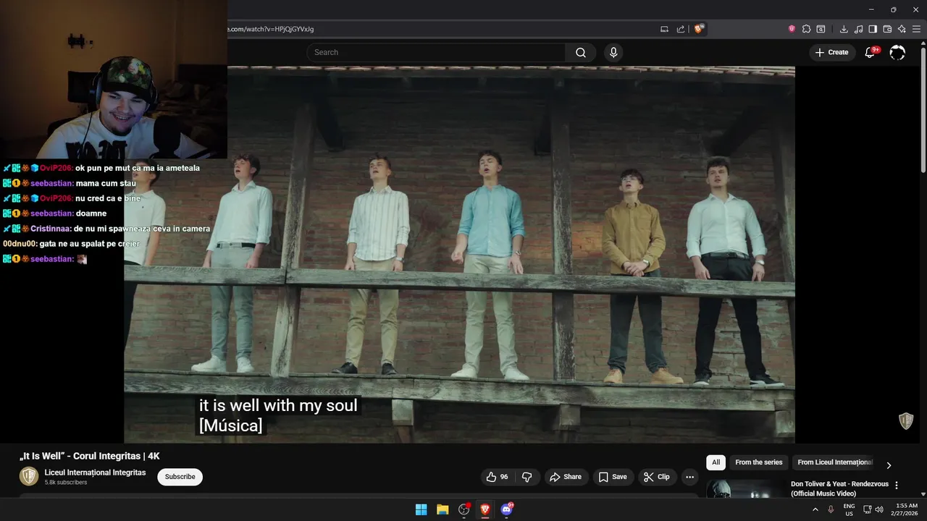Viewport: 927px width, 521px height.
Task: Click the YouTube video player area
Action: tap(459, 254)
